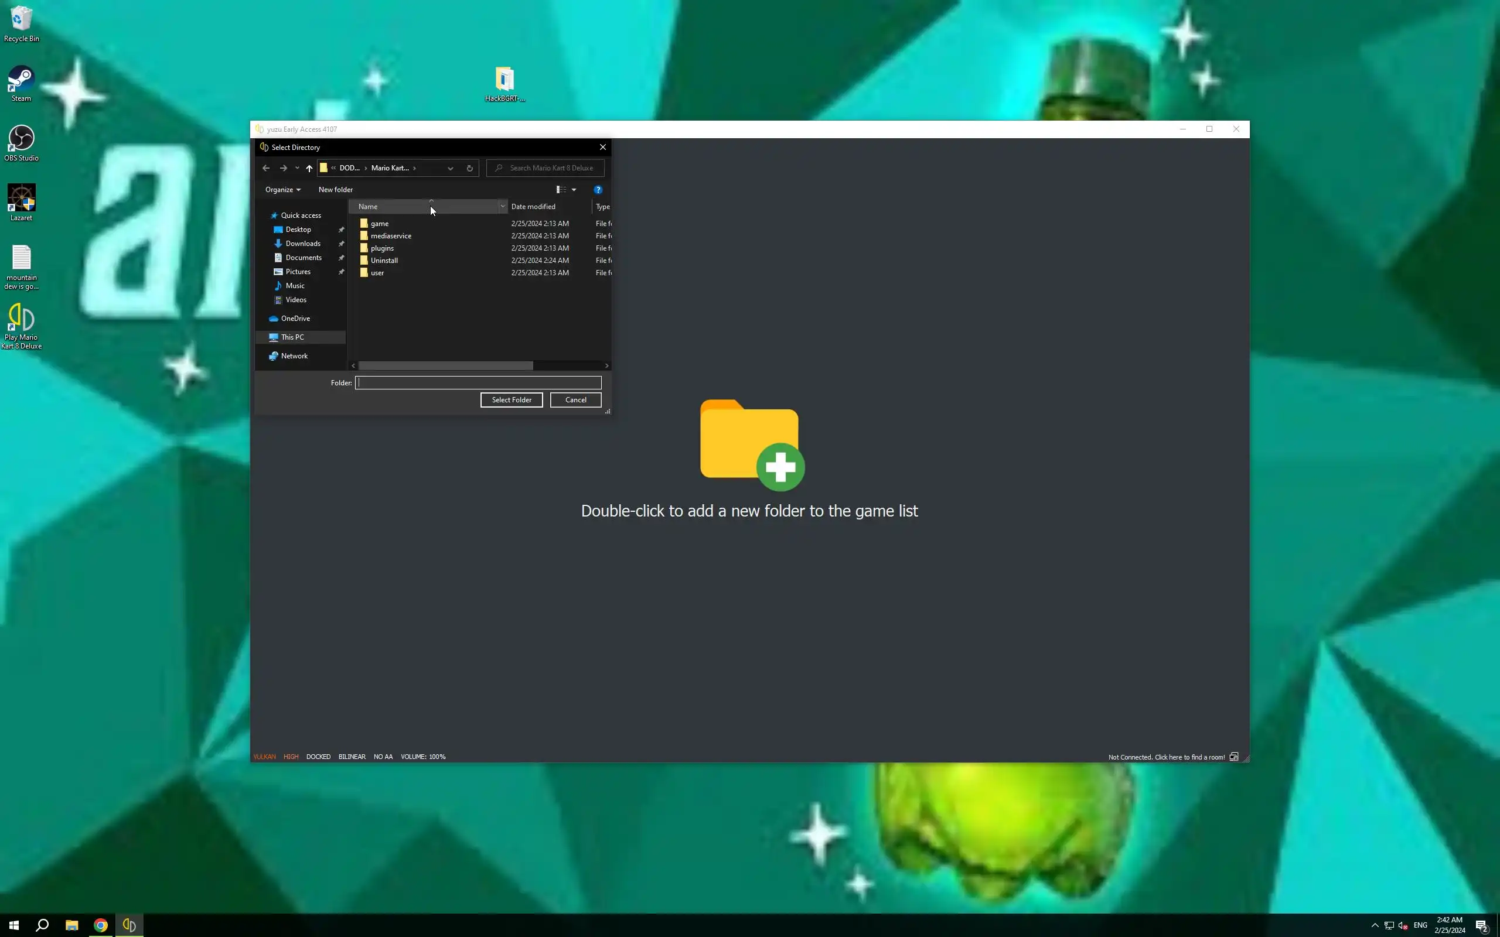The height and width of the screenshot is (937, 1500).
Task: Click the Back navigation arrow
Action: point(266,168)
